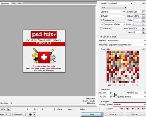Image resolution: width=146 pixels, height=117 pixels.
Task: Open the Color Table panel menu icon
Action: tap(143, 49)
